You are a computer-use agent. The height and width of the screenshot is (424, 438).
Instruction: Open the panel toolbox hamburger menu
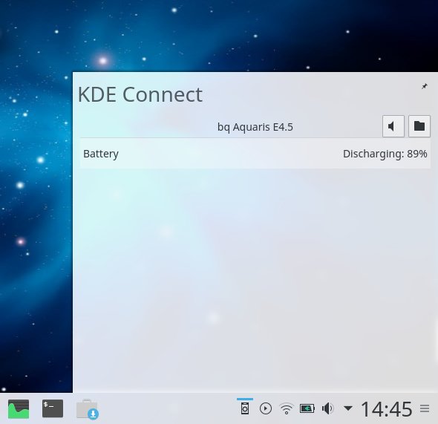(x=425, y=408)
